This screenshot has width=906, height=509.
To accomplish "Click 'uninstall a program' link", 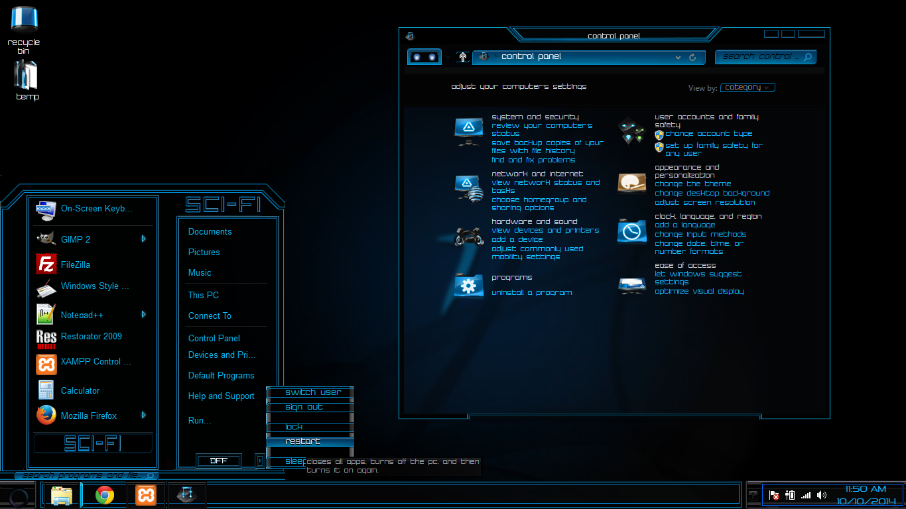I will click(532, 293).
